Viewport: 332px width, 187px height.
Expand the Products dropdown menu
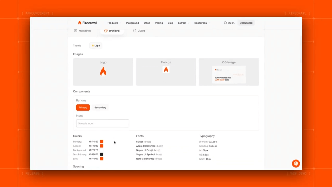coord(114,23)
